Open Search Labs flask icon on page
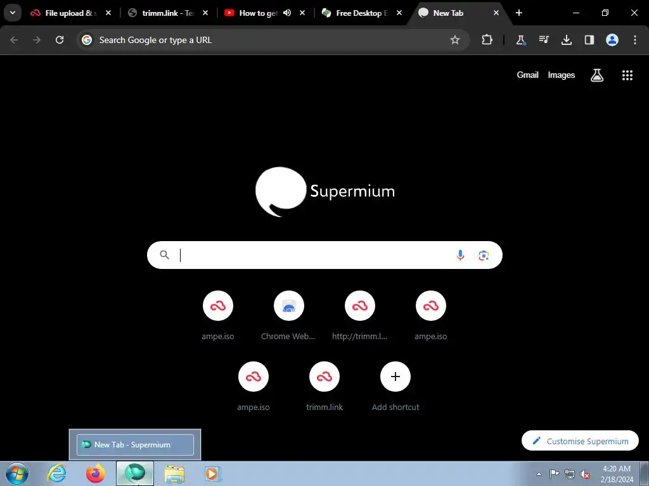Viewport: 649px width, 486px height. (x=596, y=75)
